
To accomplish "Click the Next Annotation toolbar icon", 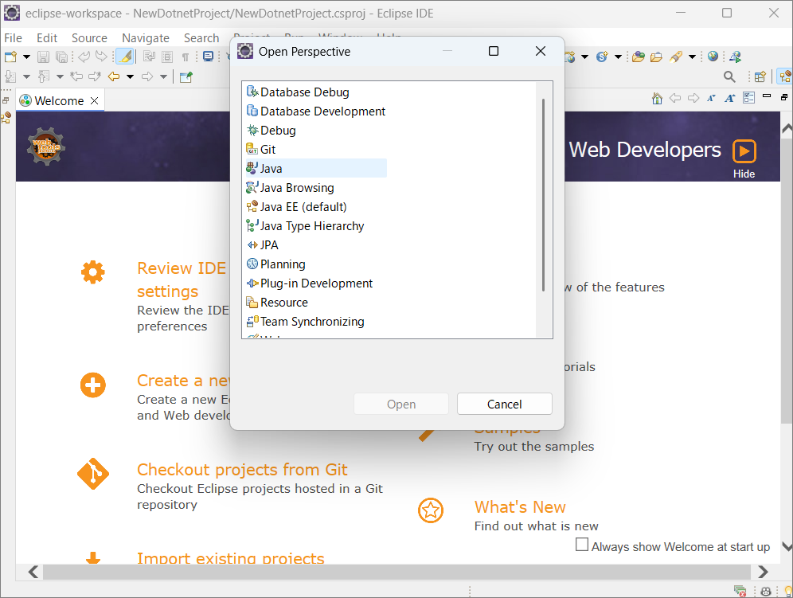I will 10,77.
